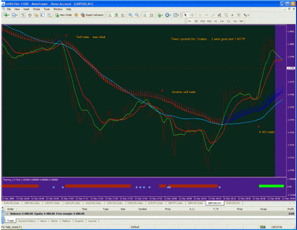Open the View menu

17,9
